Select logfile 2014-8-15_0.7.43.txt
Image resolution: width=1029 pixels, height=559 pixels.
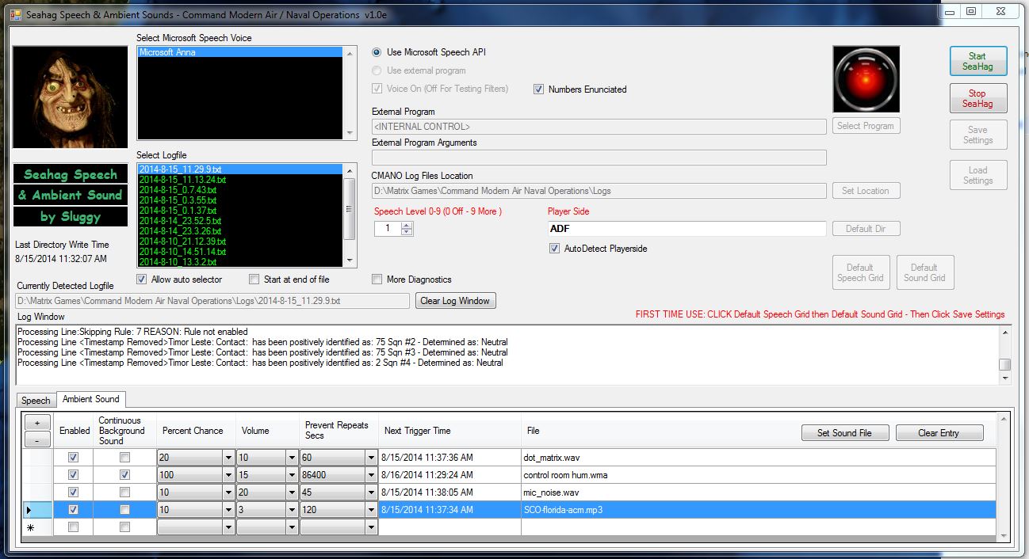click(240, 190)
